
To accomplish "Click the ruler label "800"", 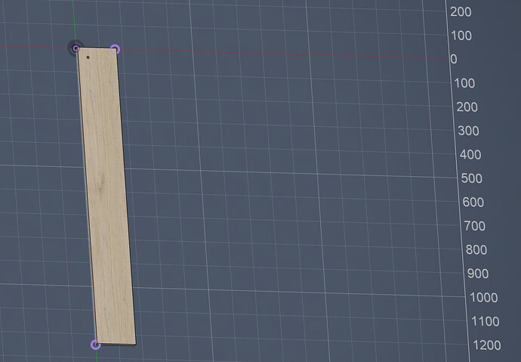I will tap(476, 250).
